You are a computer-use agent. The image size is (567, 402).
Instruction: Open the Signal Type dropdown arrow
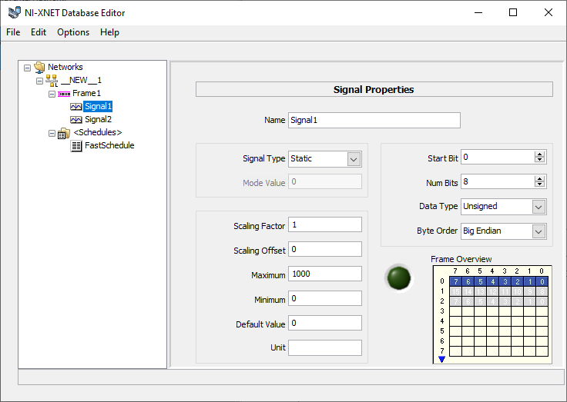click(354, 159)
